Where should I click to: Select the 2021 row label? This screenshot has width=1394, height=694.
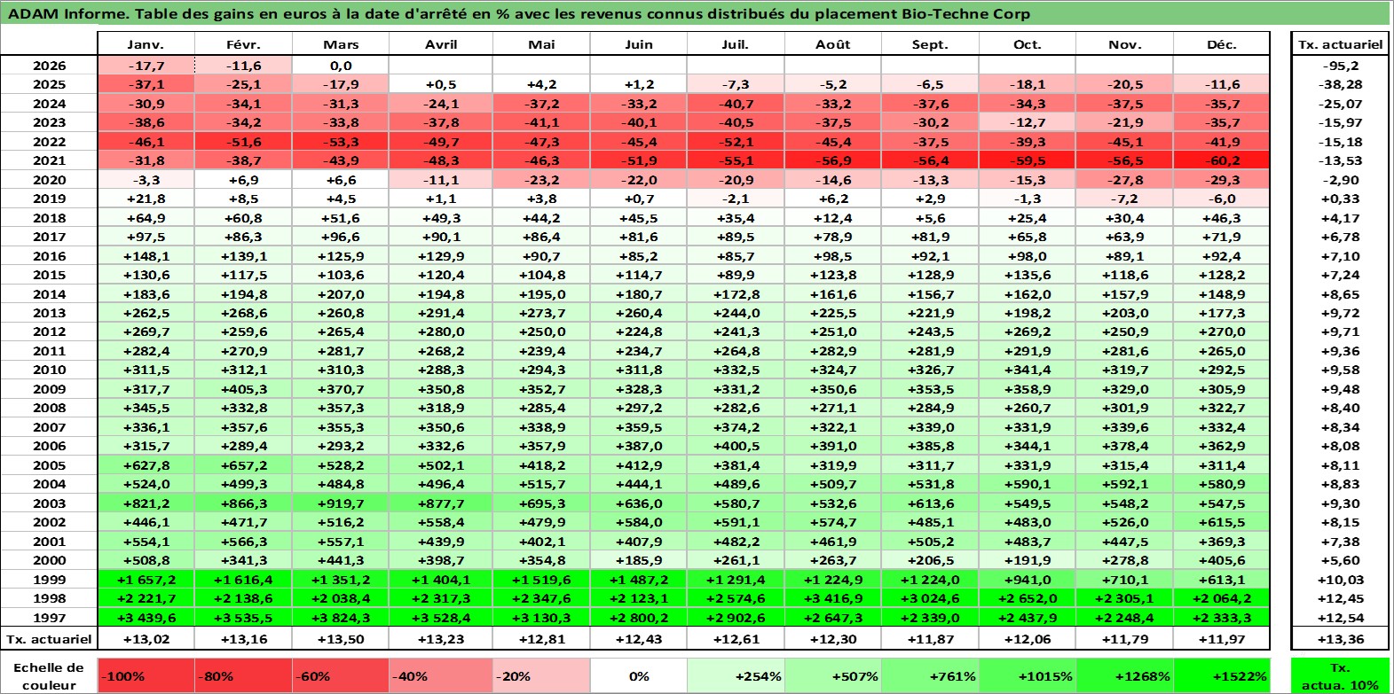tap(49, 160)
